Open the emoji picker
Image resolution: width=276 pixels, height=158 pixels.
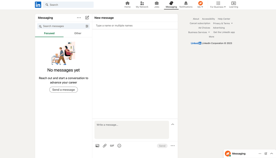click(119, 146)
